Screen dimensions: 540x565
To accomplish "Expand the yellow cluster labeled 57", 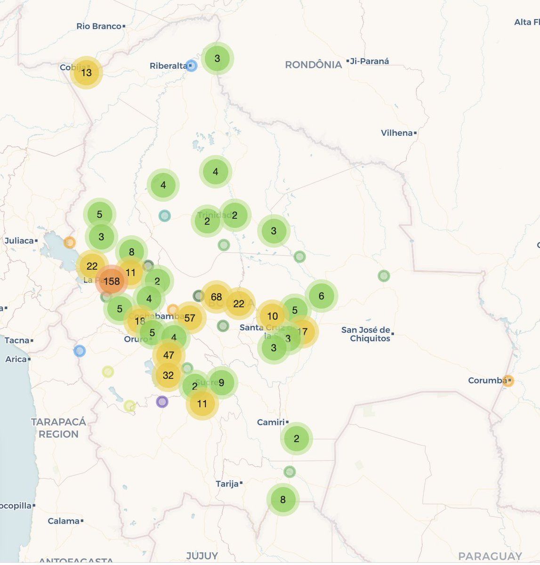I will (190, 318).
